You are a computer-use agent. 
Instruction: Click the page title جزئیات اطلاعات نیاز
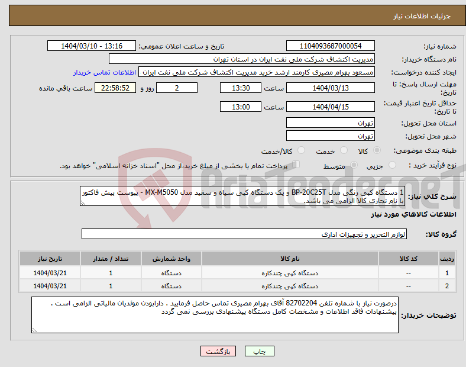[x=422, y=16]
